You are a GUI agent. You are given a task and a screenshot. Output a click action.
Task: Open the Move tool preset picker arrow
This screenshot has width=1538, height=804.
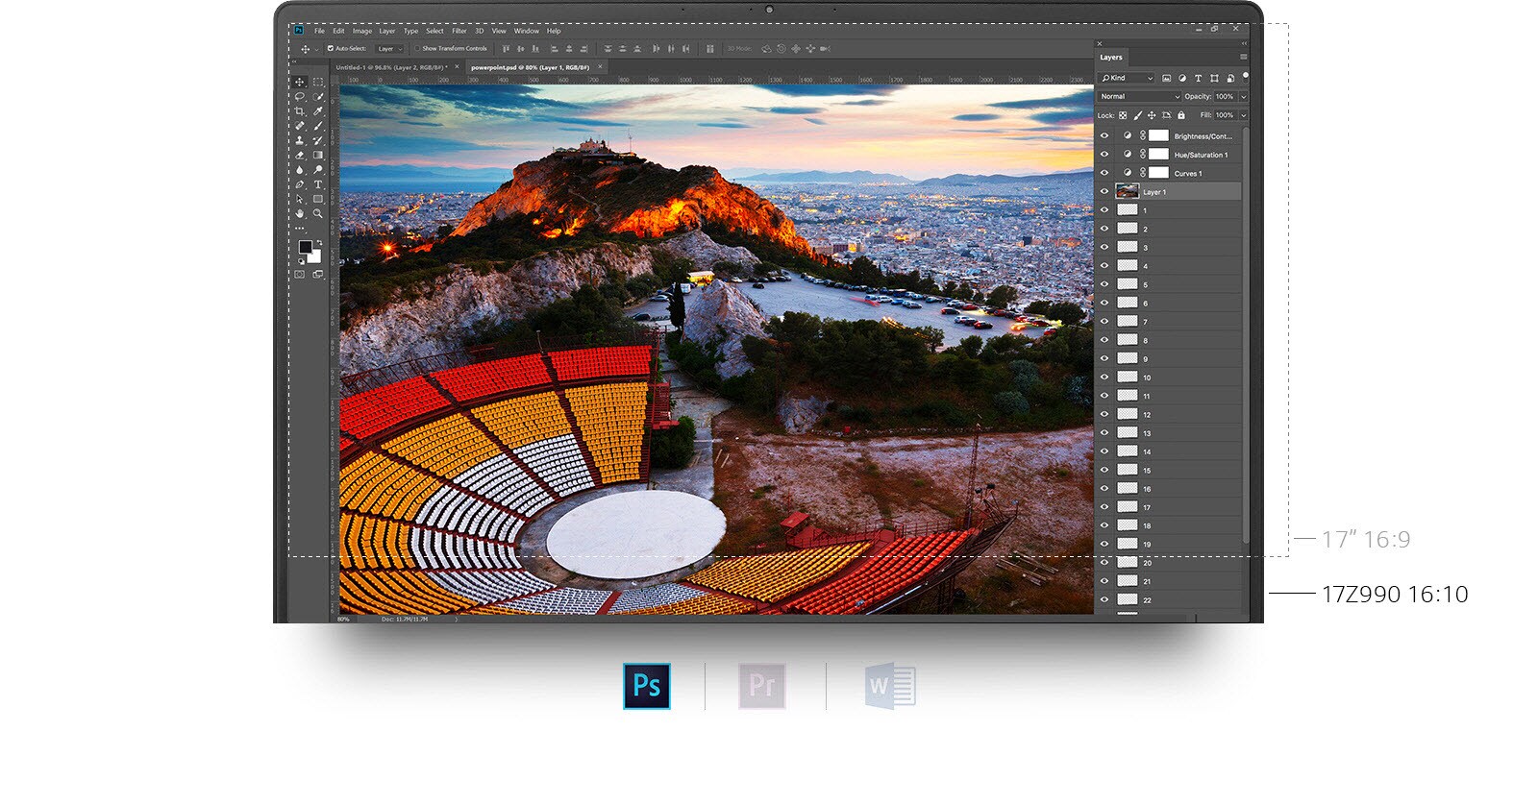coord(316,49)
